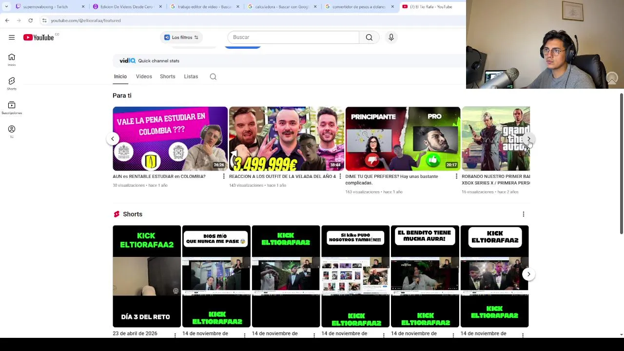Click into the Buscar search field
The height and width of the screenshot is (351, 624).
point(293,37)
